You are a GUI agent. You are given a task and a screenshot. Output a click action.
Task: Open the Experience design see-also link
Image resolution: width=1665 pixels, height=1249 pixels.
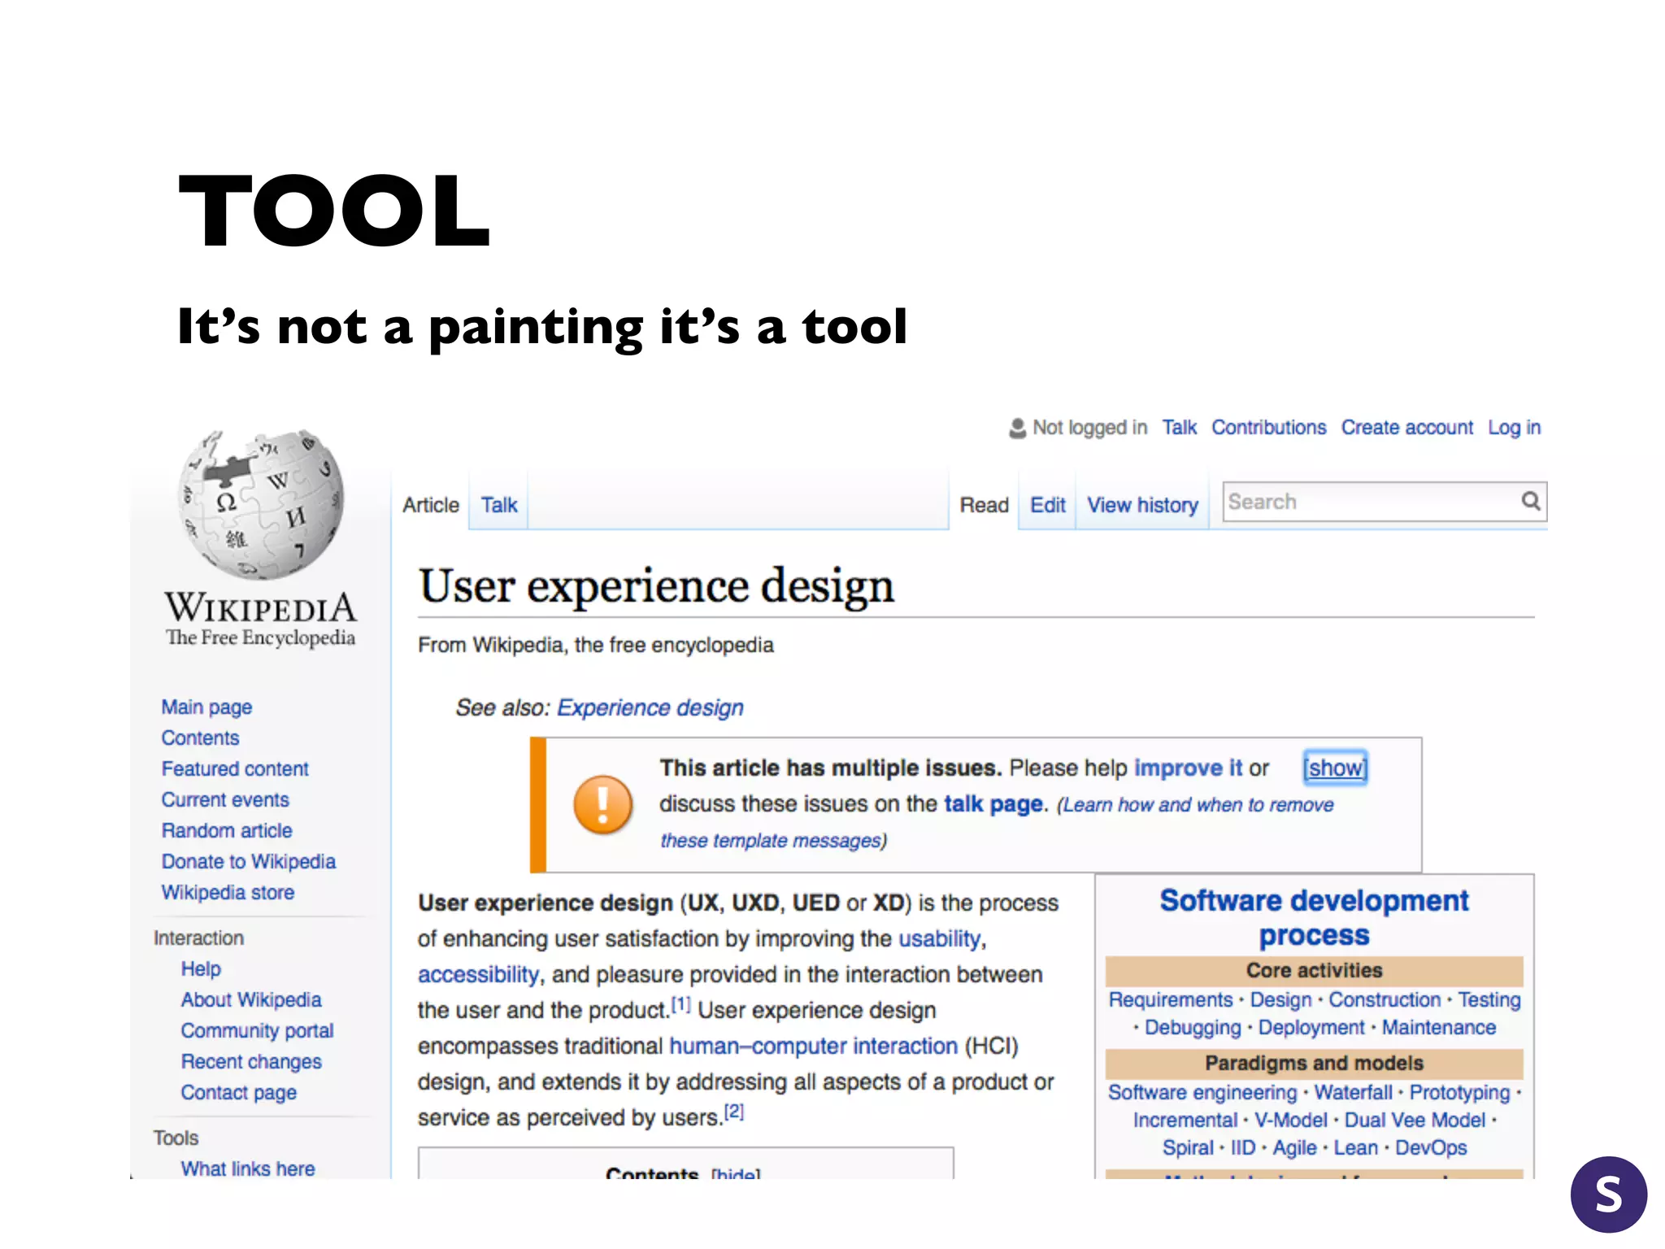(650, 707)
